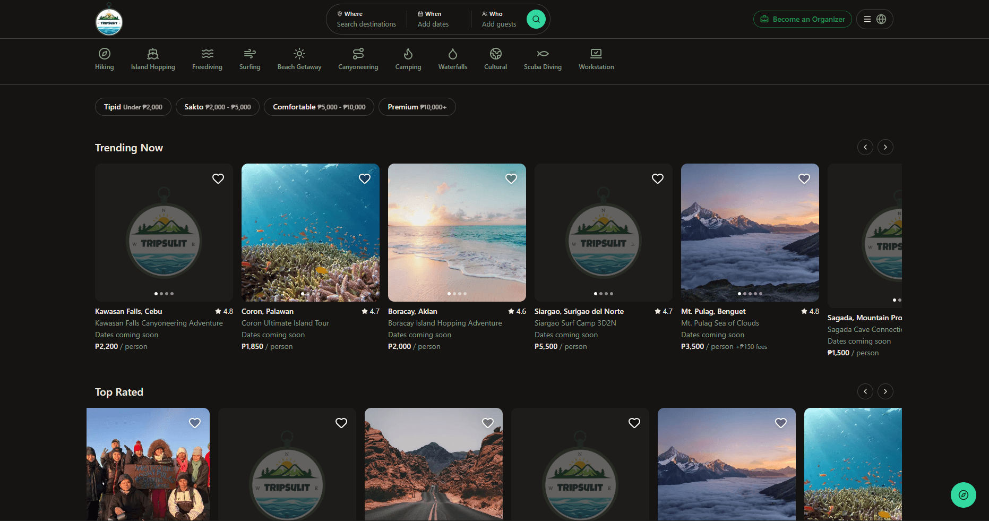Filter by Tipid Under ₱2,000
This screenshot has width=989, height=521.
tap(133, 107)
